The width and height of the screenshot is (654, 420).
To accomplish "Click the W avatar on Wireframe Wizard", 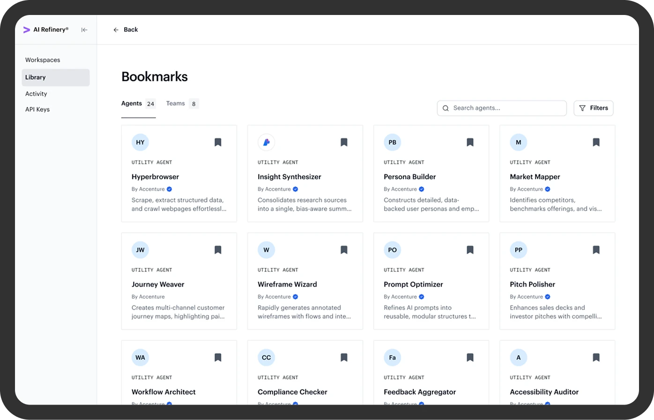I will click(266, 250).
